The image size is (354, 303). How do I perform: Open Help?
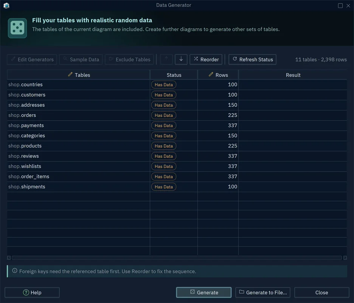tap(32, 292)
